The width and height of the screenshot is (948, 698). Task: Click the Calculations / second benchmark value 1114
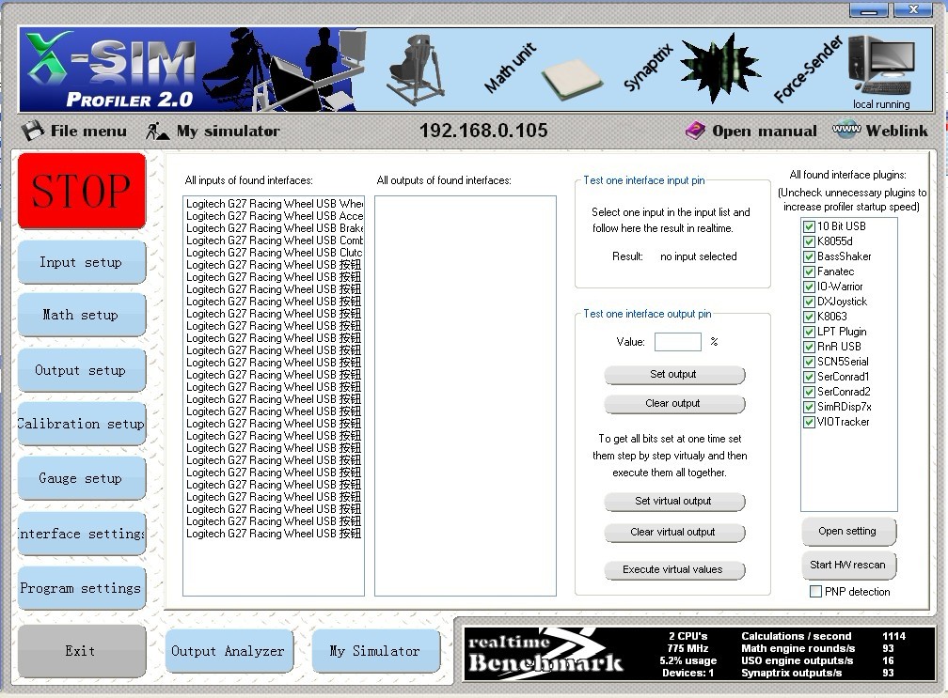pyautogui.click(x=893, y=636)
